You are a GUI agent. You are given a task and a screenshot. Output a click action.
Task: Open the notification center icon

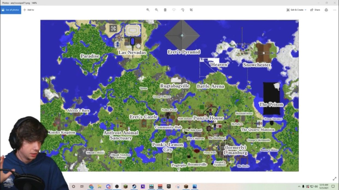[x=333, y=186]
